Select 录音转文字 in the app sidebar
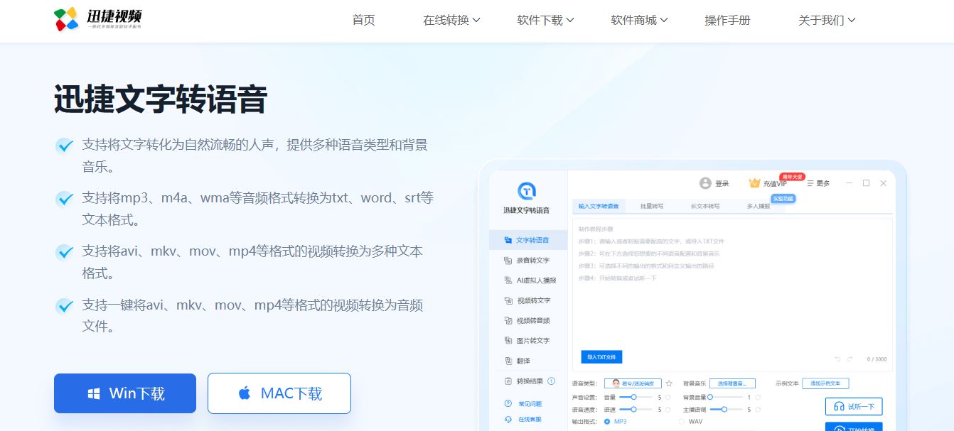Viewport: 954px width, 431px height. pos(528,261)
